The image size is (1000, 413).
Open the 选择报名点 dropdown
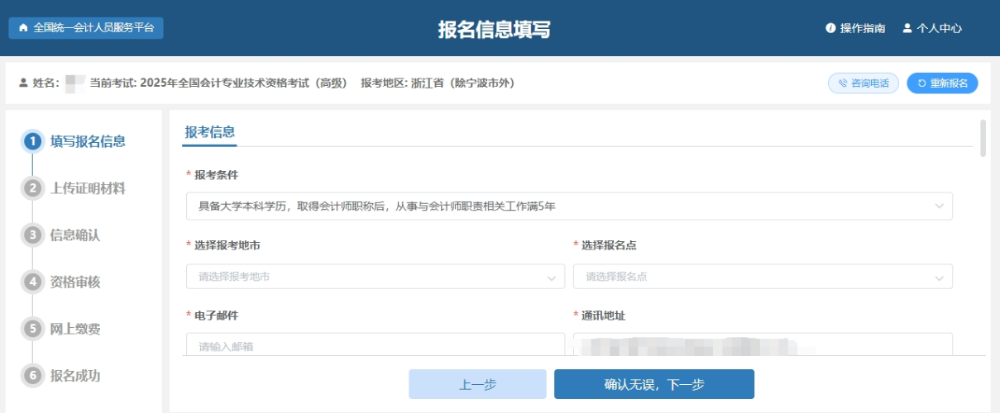tap(762, 277)
